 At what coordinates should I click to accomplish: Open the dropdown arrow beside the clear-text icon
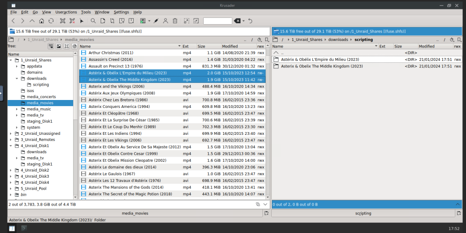click(x=243, y=21)
